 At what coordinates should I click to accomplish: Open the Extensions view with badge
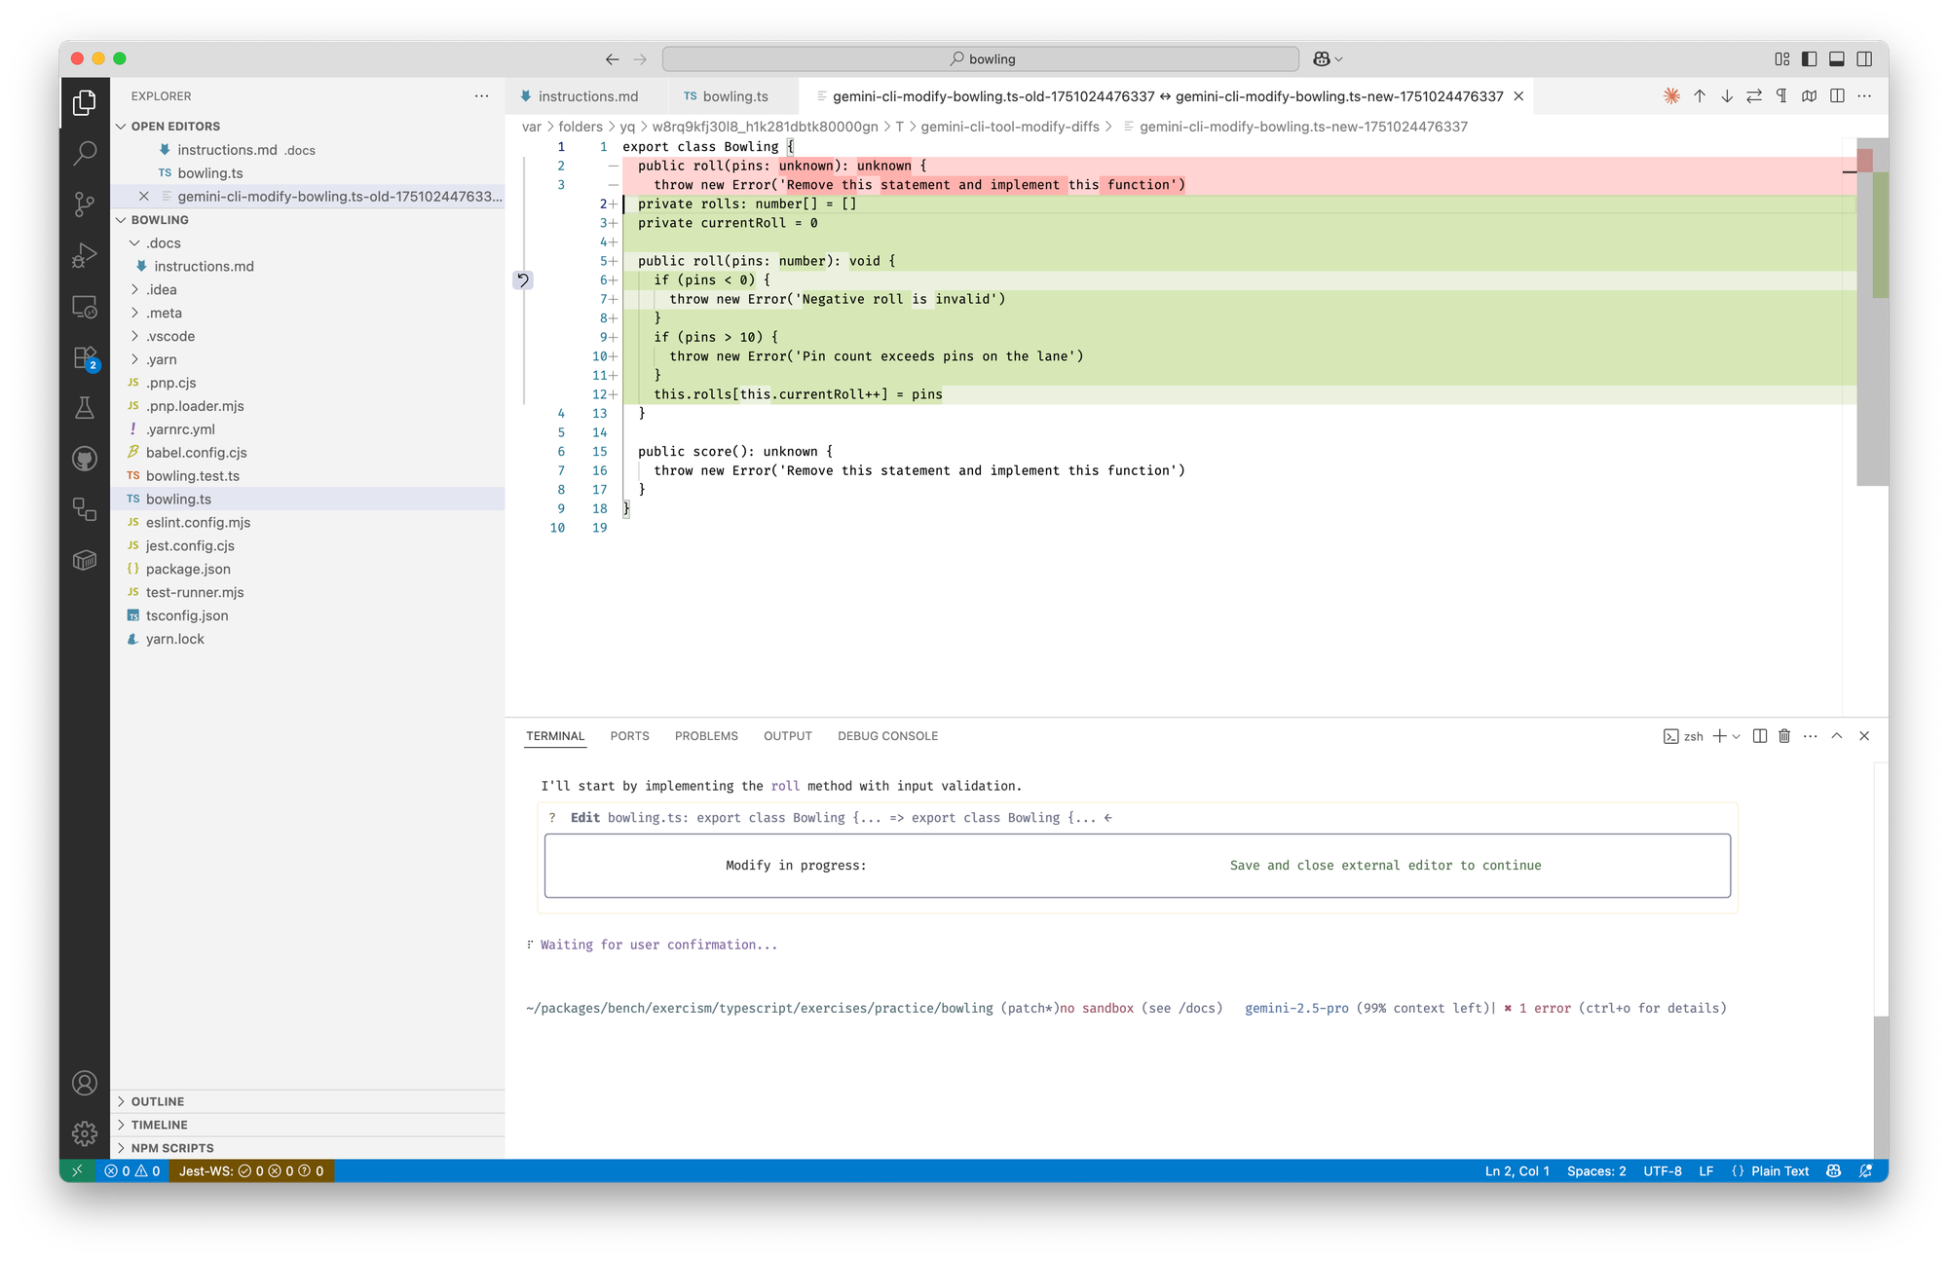[x=85, y=357]
